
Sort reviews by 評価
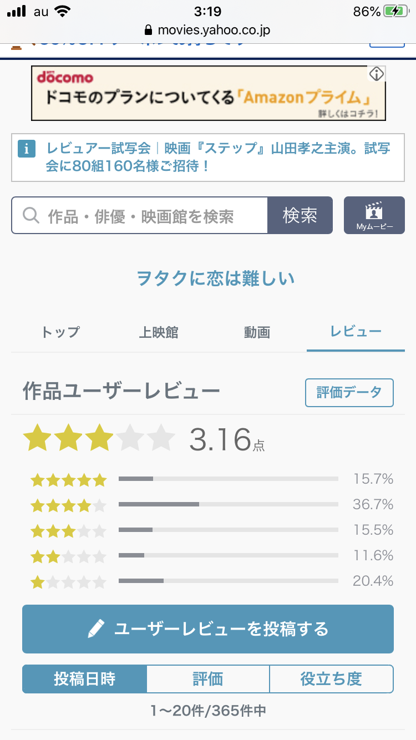pyautogui.click(x=208, y=679)
